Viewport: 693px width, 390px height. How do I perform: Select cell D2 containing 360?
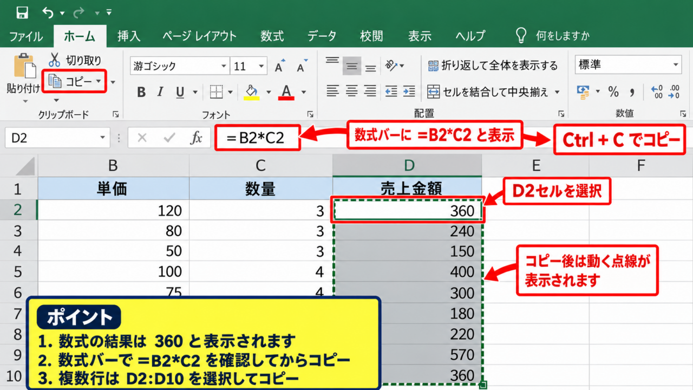click(x=408, y=210)
